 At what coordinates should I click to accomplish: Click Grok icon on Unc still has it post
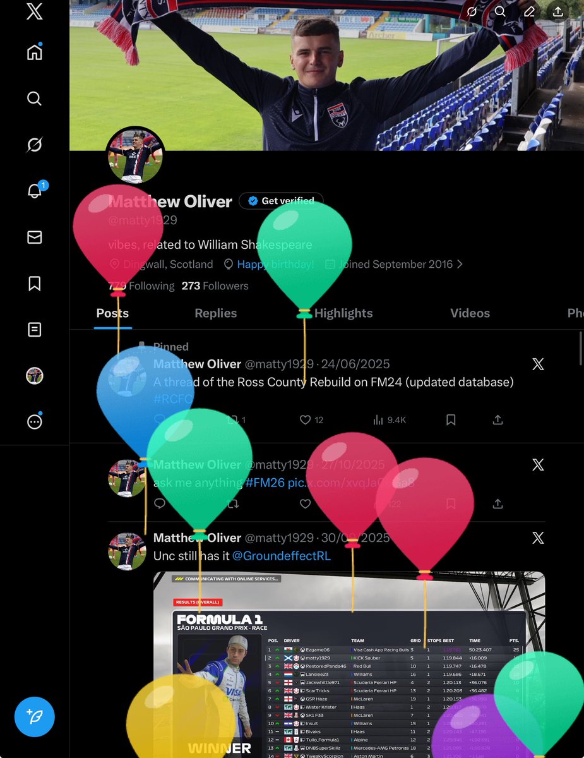point(538,538)
